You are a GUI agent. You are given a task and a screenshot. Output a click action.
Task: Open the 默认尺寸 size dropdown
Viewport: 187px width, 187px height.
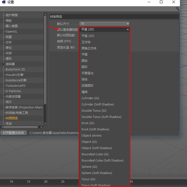pyautogui.click(x=104, y=24)
